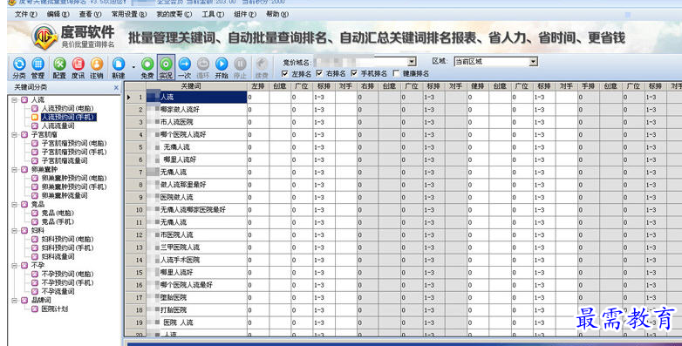This screenshot has height=346, width=682.
Task: Select 不孕流量词 tree item
Action: 58,291
